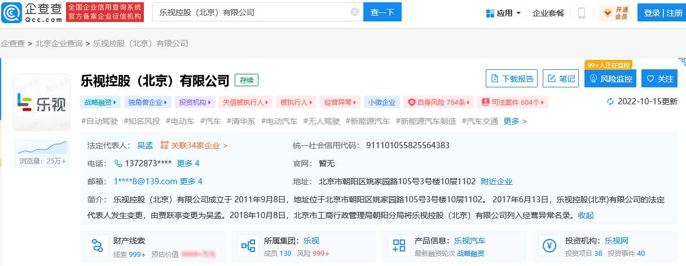The width and height of the screenshot is (686, 266).
Task: Click the 查一下 search button
Action: pos(382,12)
